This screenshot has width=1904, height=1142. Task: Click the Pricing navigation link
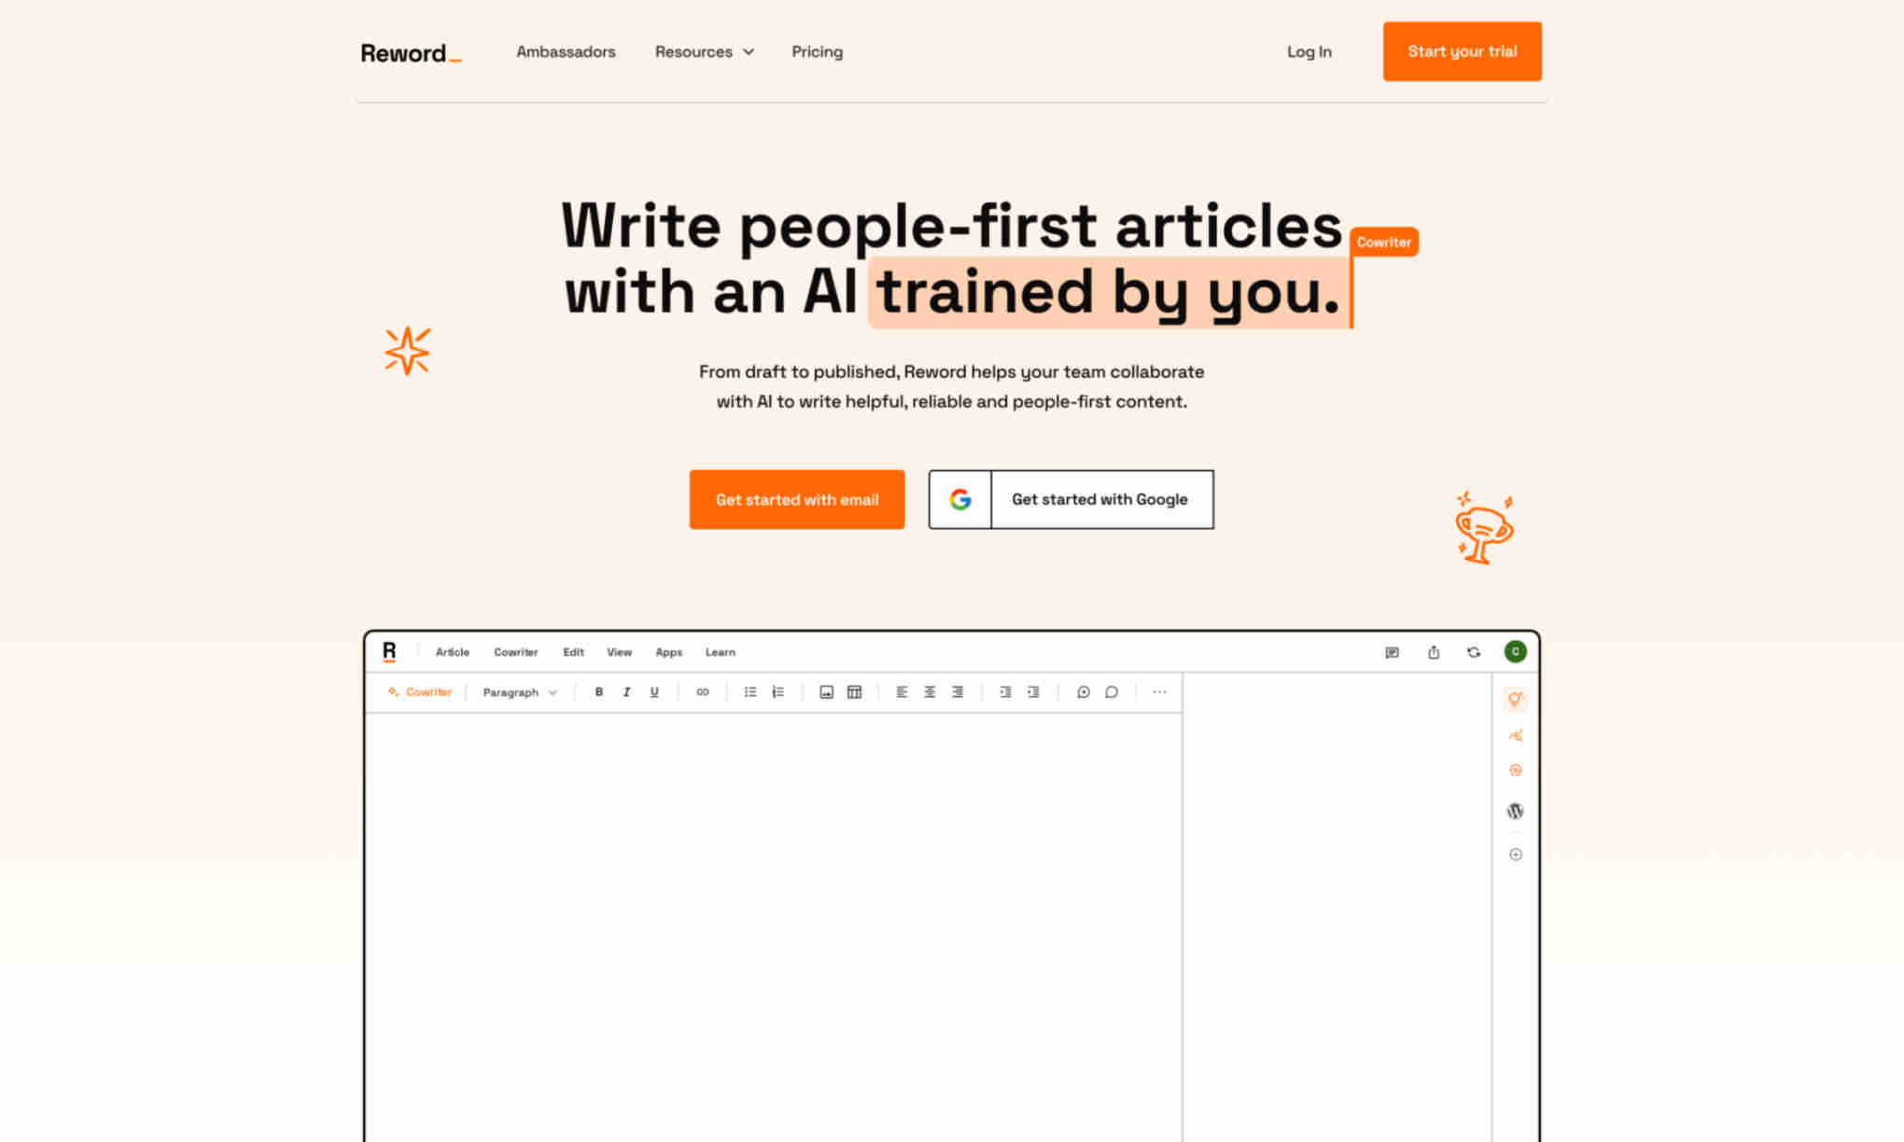[x=816, y=50]
